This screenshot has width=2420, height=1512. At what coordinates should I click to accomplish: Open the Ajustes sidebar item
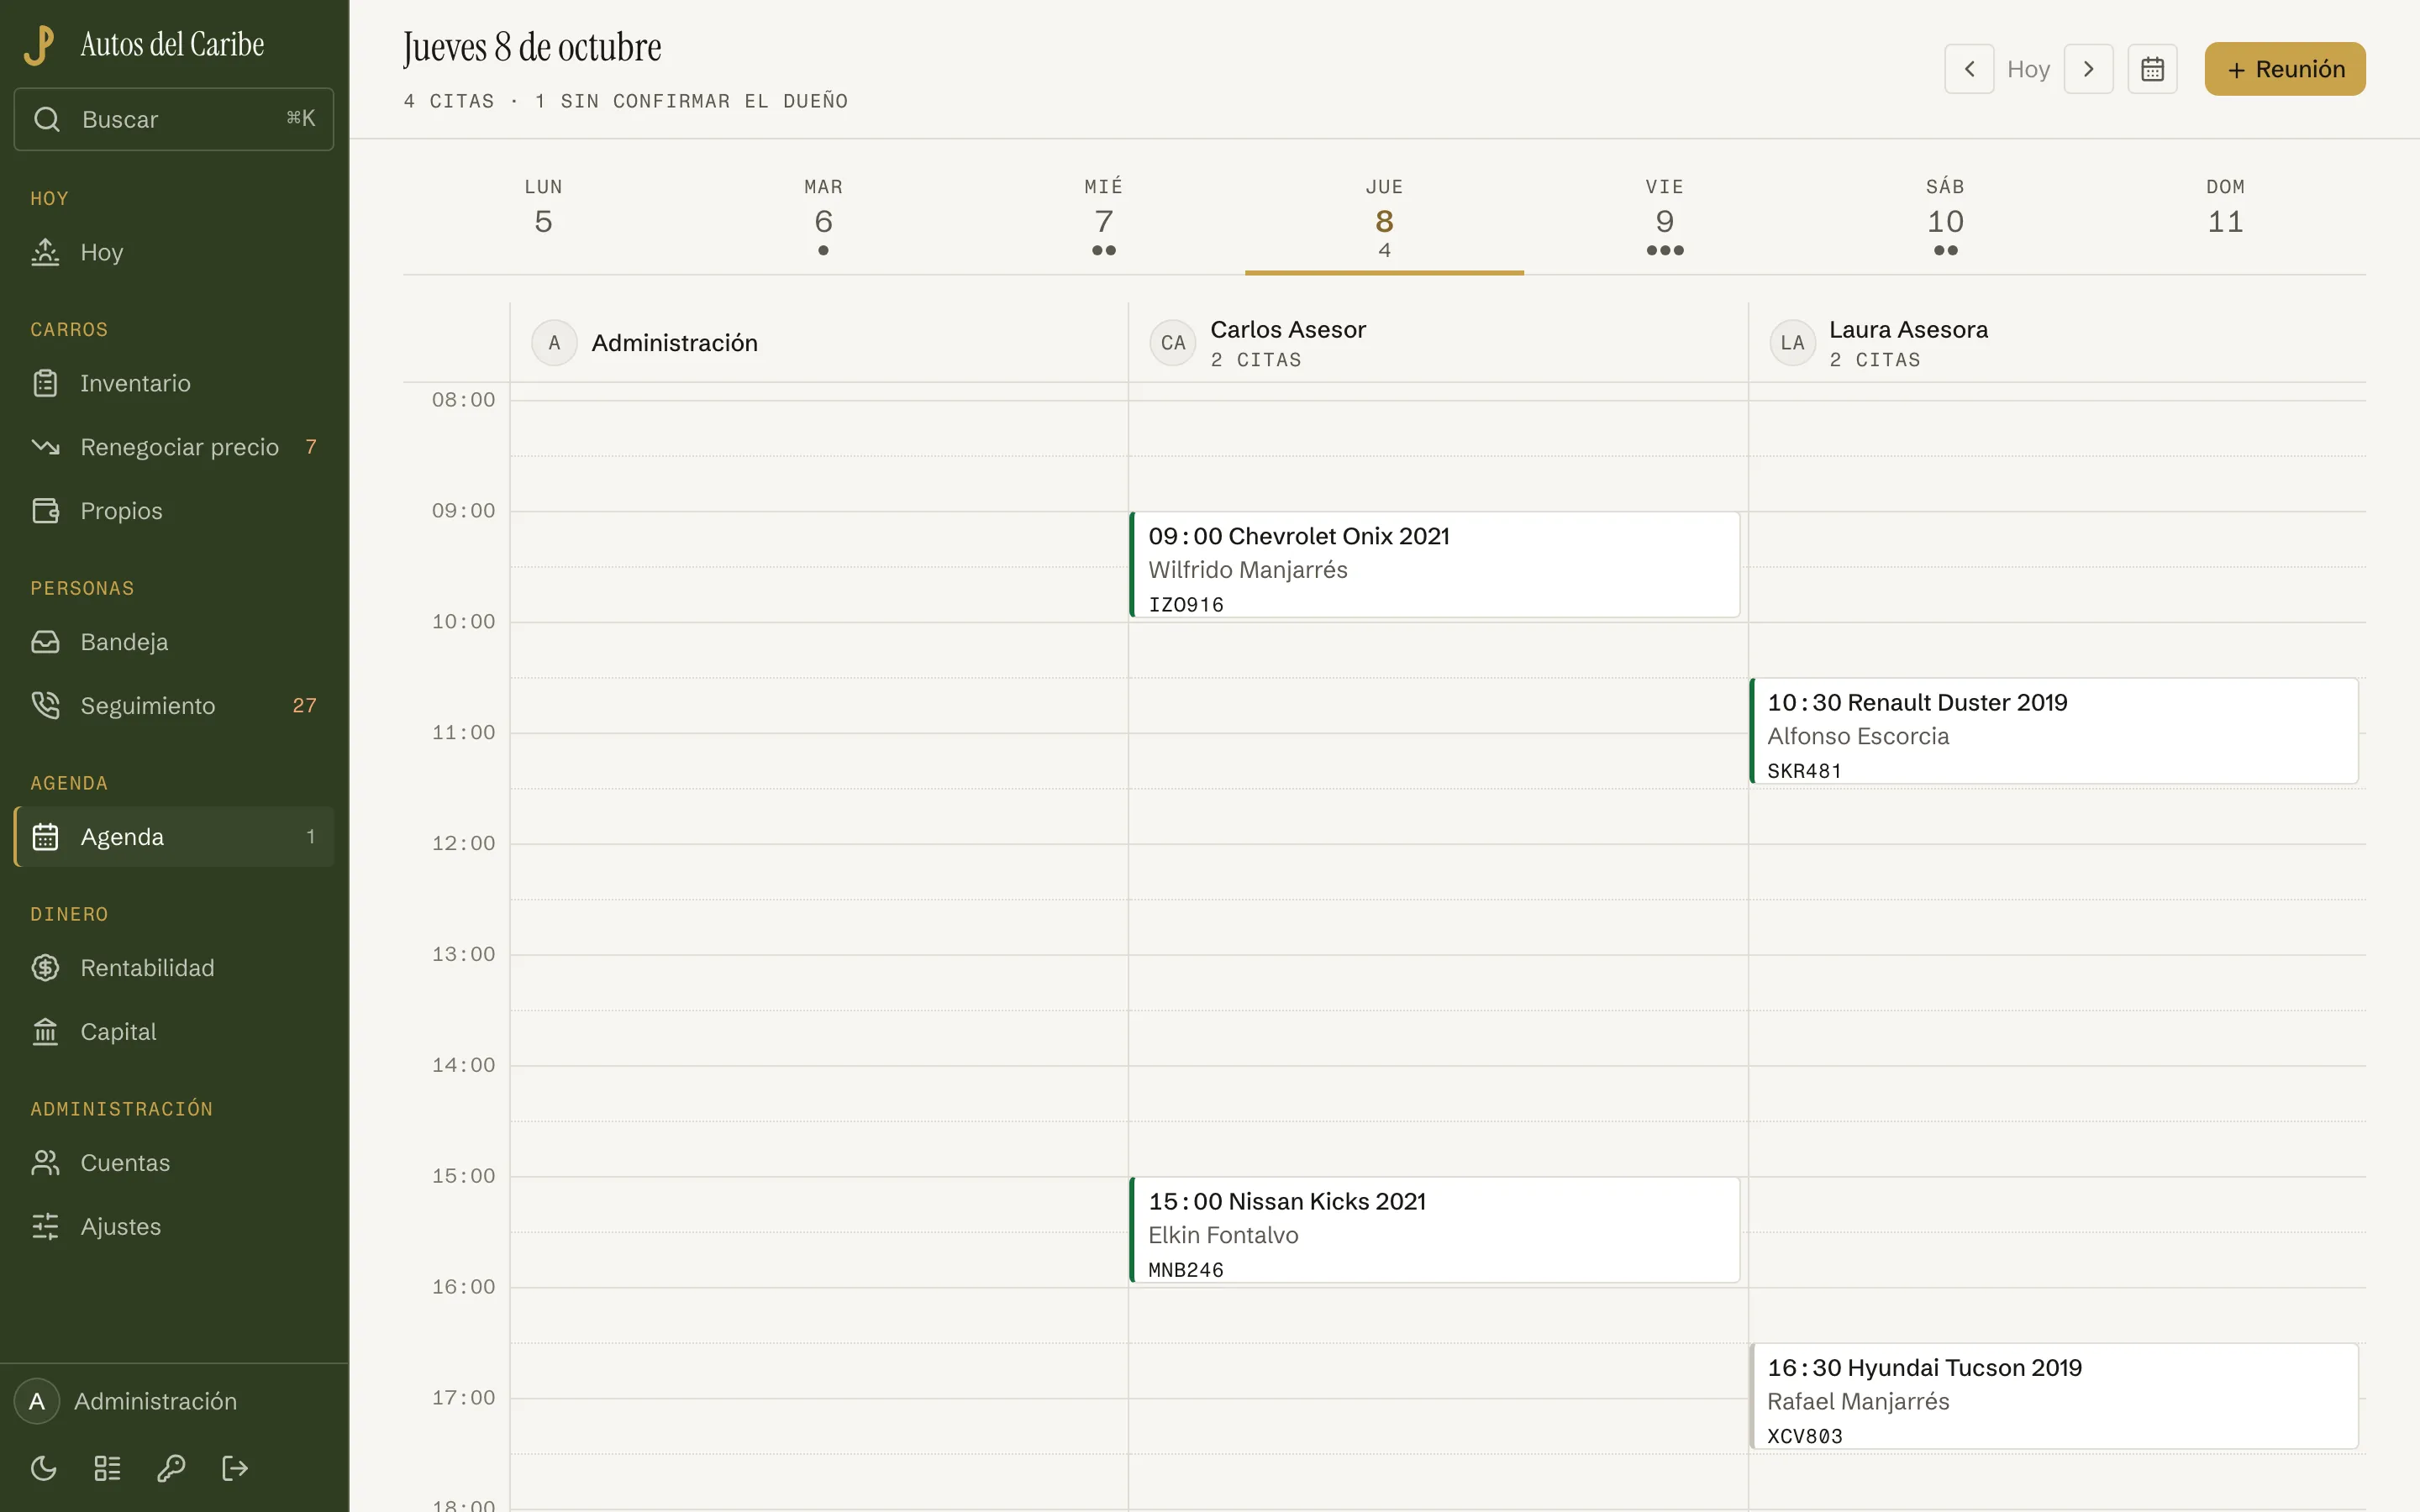[174, 1227]
